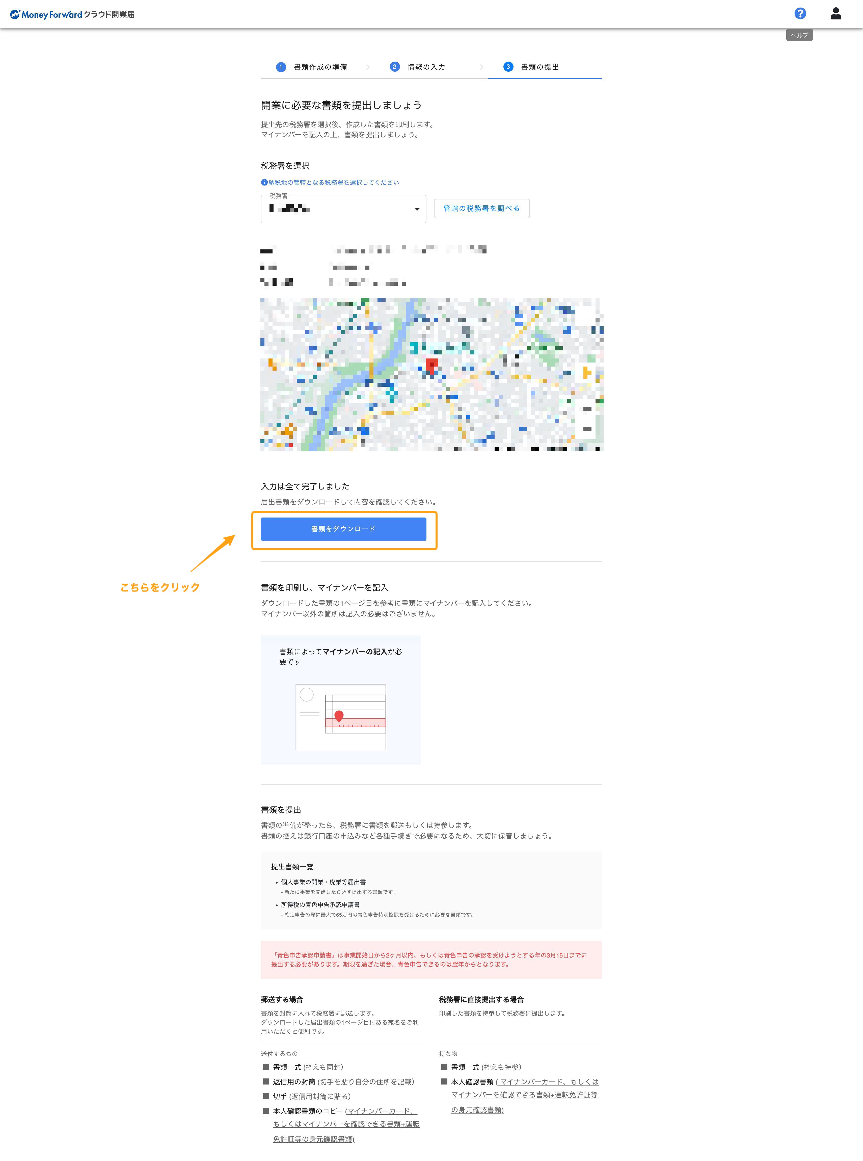Screen dimensions: 863x1161
Task: Select the 税務署 combo box field
Action: tap(343, 209)
